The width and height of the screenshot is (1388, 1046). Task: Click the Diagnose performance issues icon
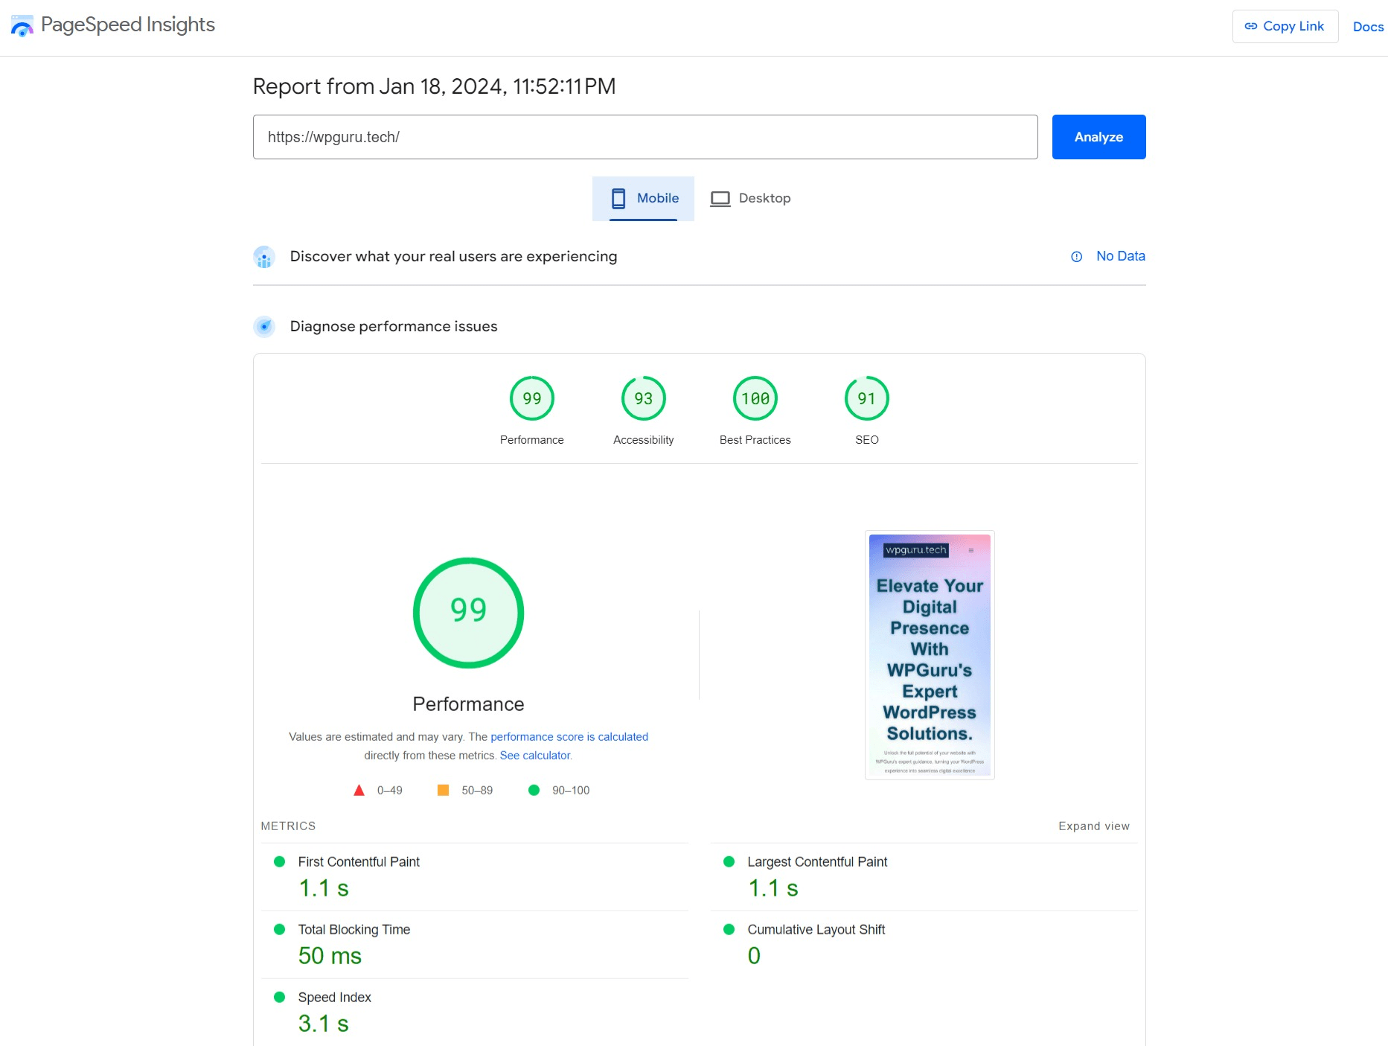[x=264, y=327]
